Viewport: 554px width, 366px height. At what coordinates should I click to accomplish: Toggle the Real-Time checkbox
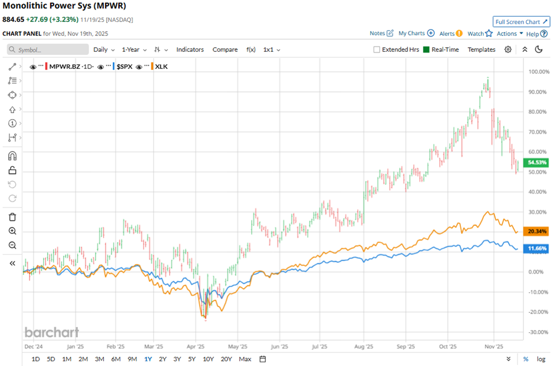pos(427,50)
